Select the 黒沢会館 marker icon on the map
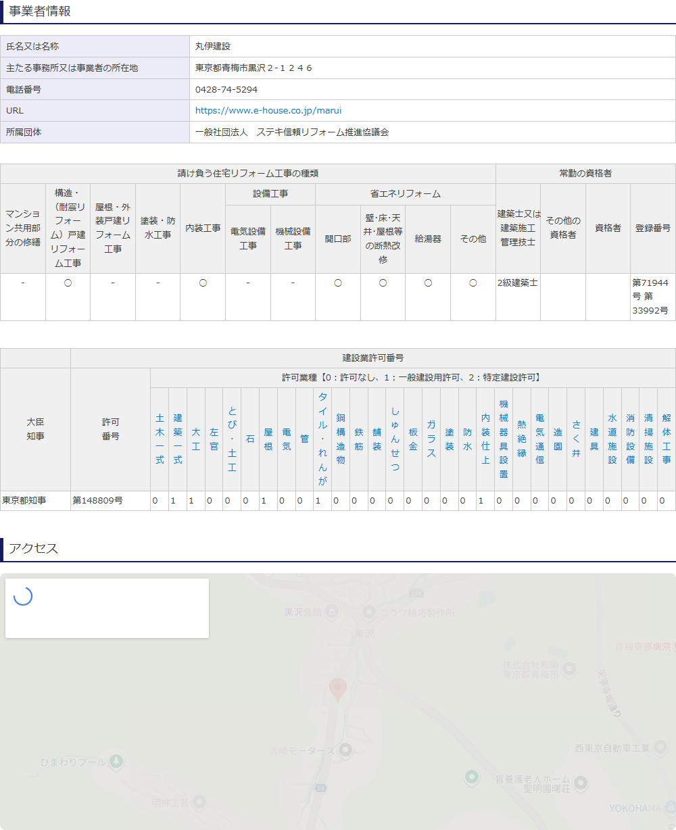Viewport: 676px width, 830px height. tap(332, 612)
